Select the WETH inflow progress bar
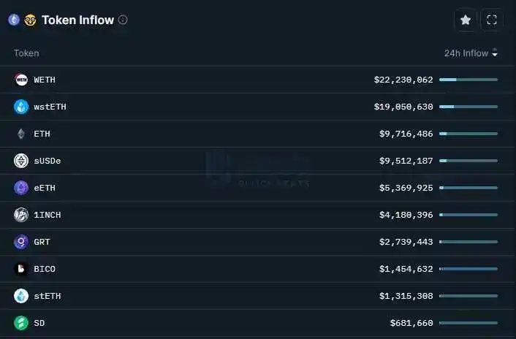This screenshot has height=339, width=516. pos(468,80)
